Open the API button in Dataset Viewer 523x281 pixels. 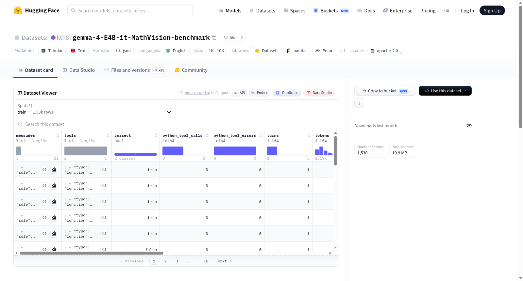coord(239,93)
